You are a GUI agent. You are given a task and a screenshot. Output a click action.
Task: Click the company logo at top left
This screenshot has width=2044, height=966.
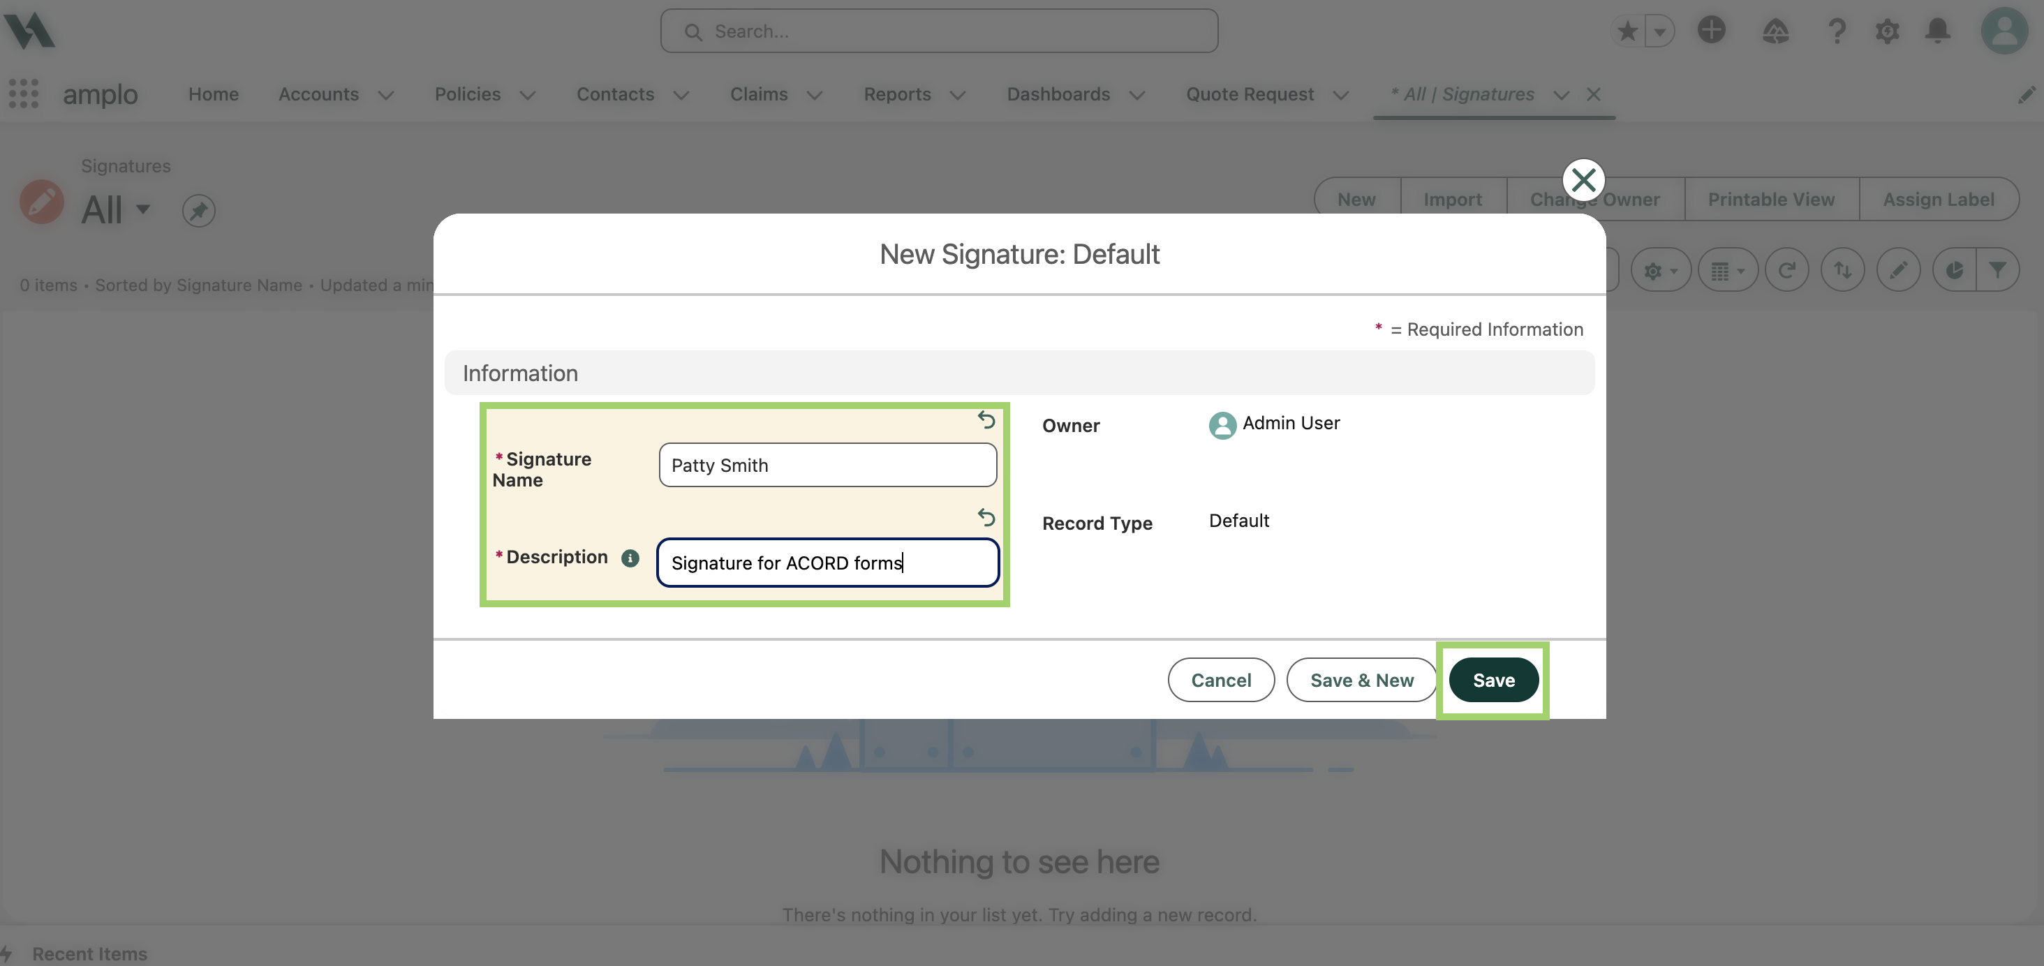29,30
